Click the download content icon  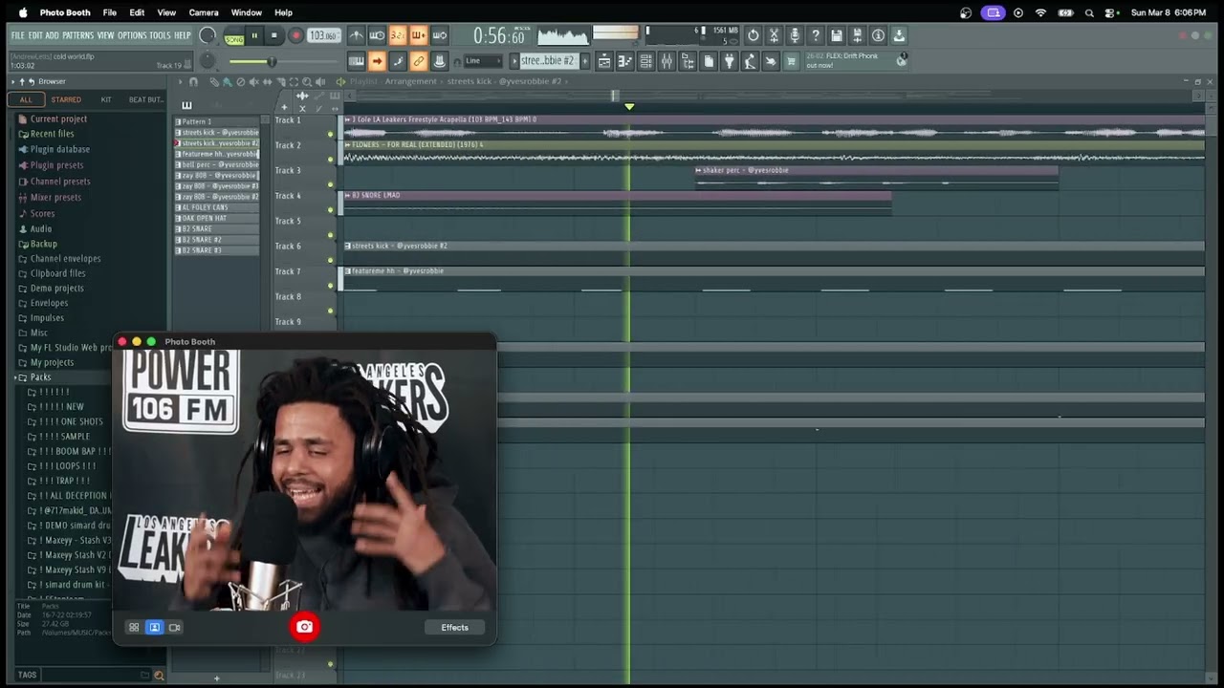coord(899,35)
